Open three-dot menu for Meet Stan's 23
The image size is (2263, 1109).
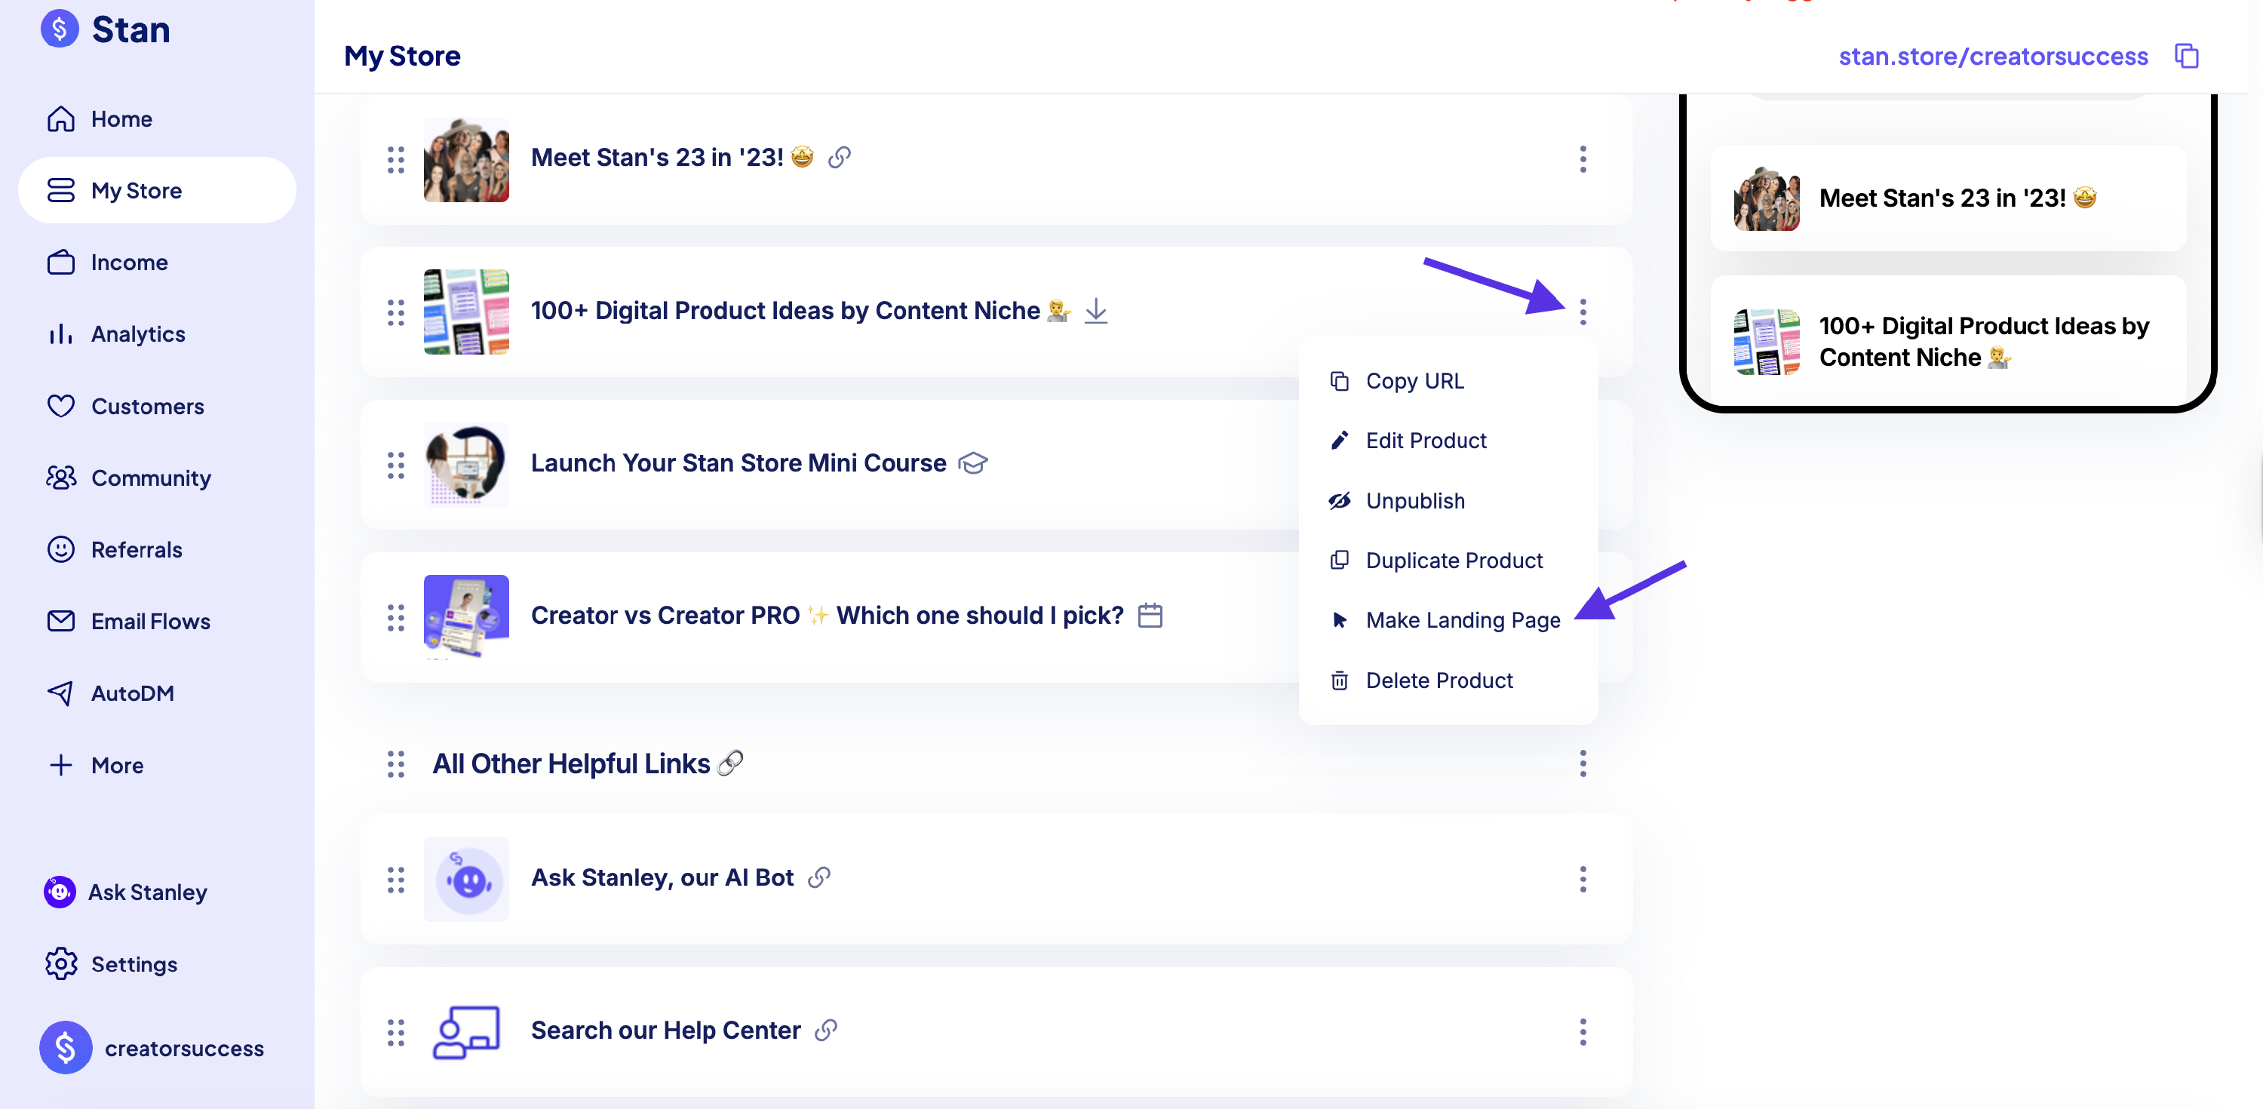(1582, 159)
